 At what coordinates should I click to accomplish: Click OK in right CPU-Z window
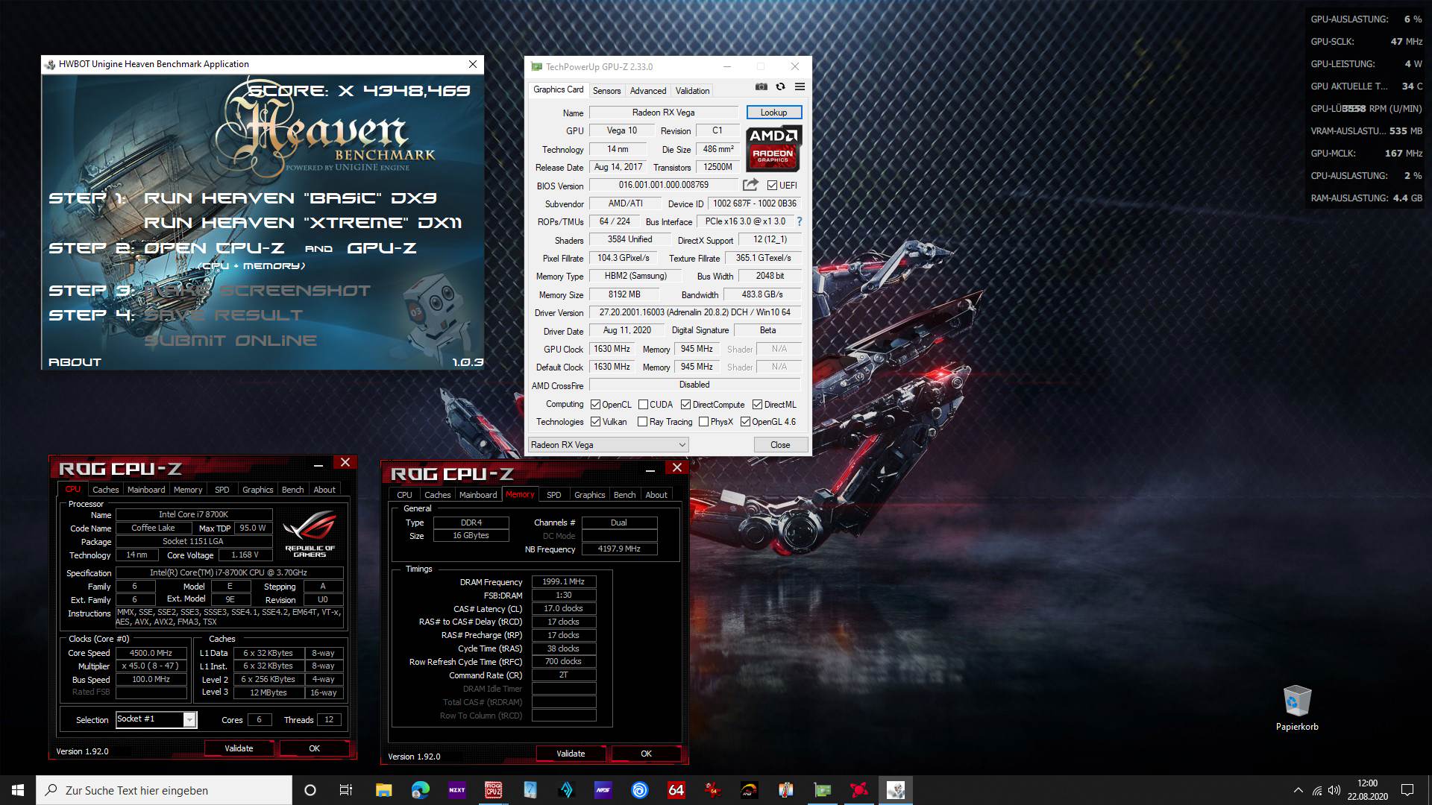(646, 754)
